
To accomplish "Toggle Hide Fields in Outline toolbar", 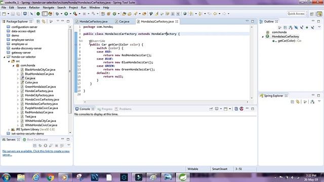I will 296,27.
